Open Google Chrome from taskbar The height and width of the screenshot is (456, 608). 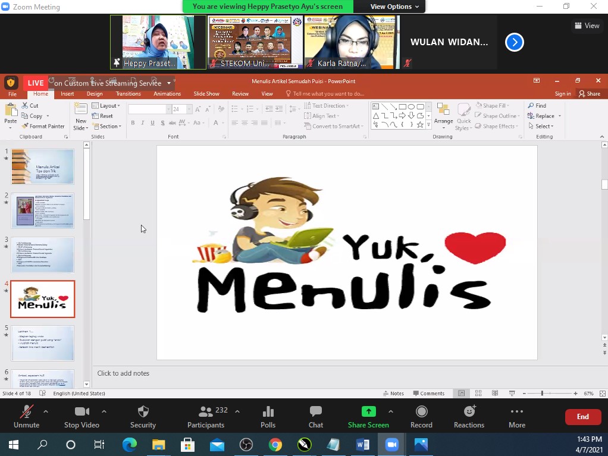click(x=275, y=444)
